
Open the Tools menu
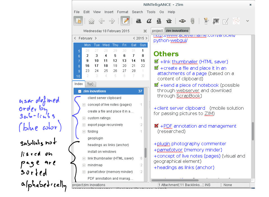[151, 12]
